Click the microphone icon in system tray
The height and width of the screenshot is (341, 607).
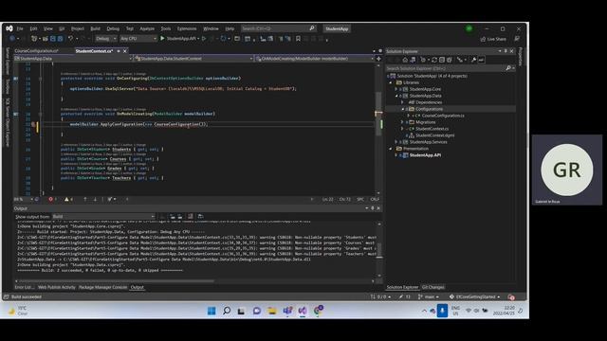pos(442,311)
